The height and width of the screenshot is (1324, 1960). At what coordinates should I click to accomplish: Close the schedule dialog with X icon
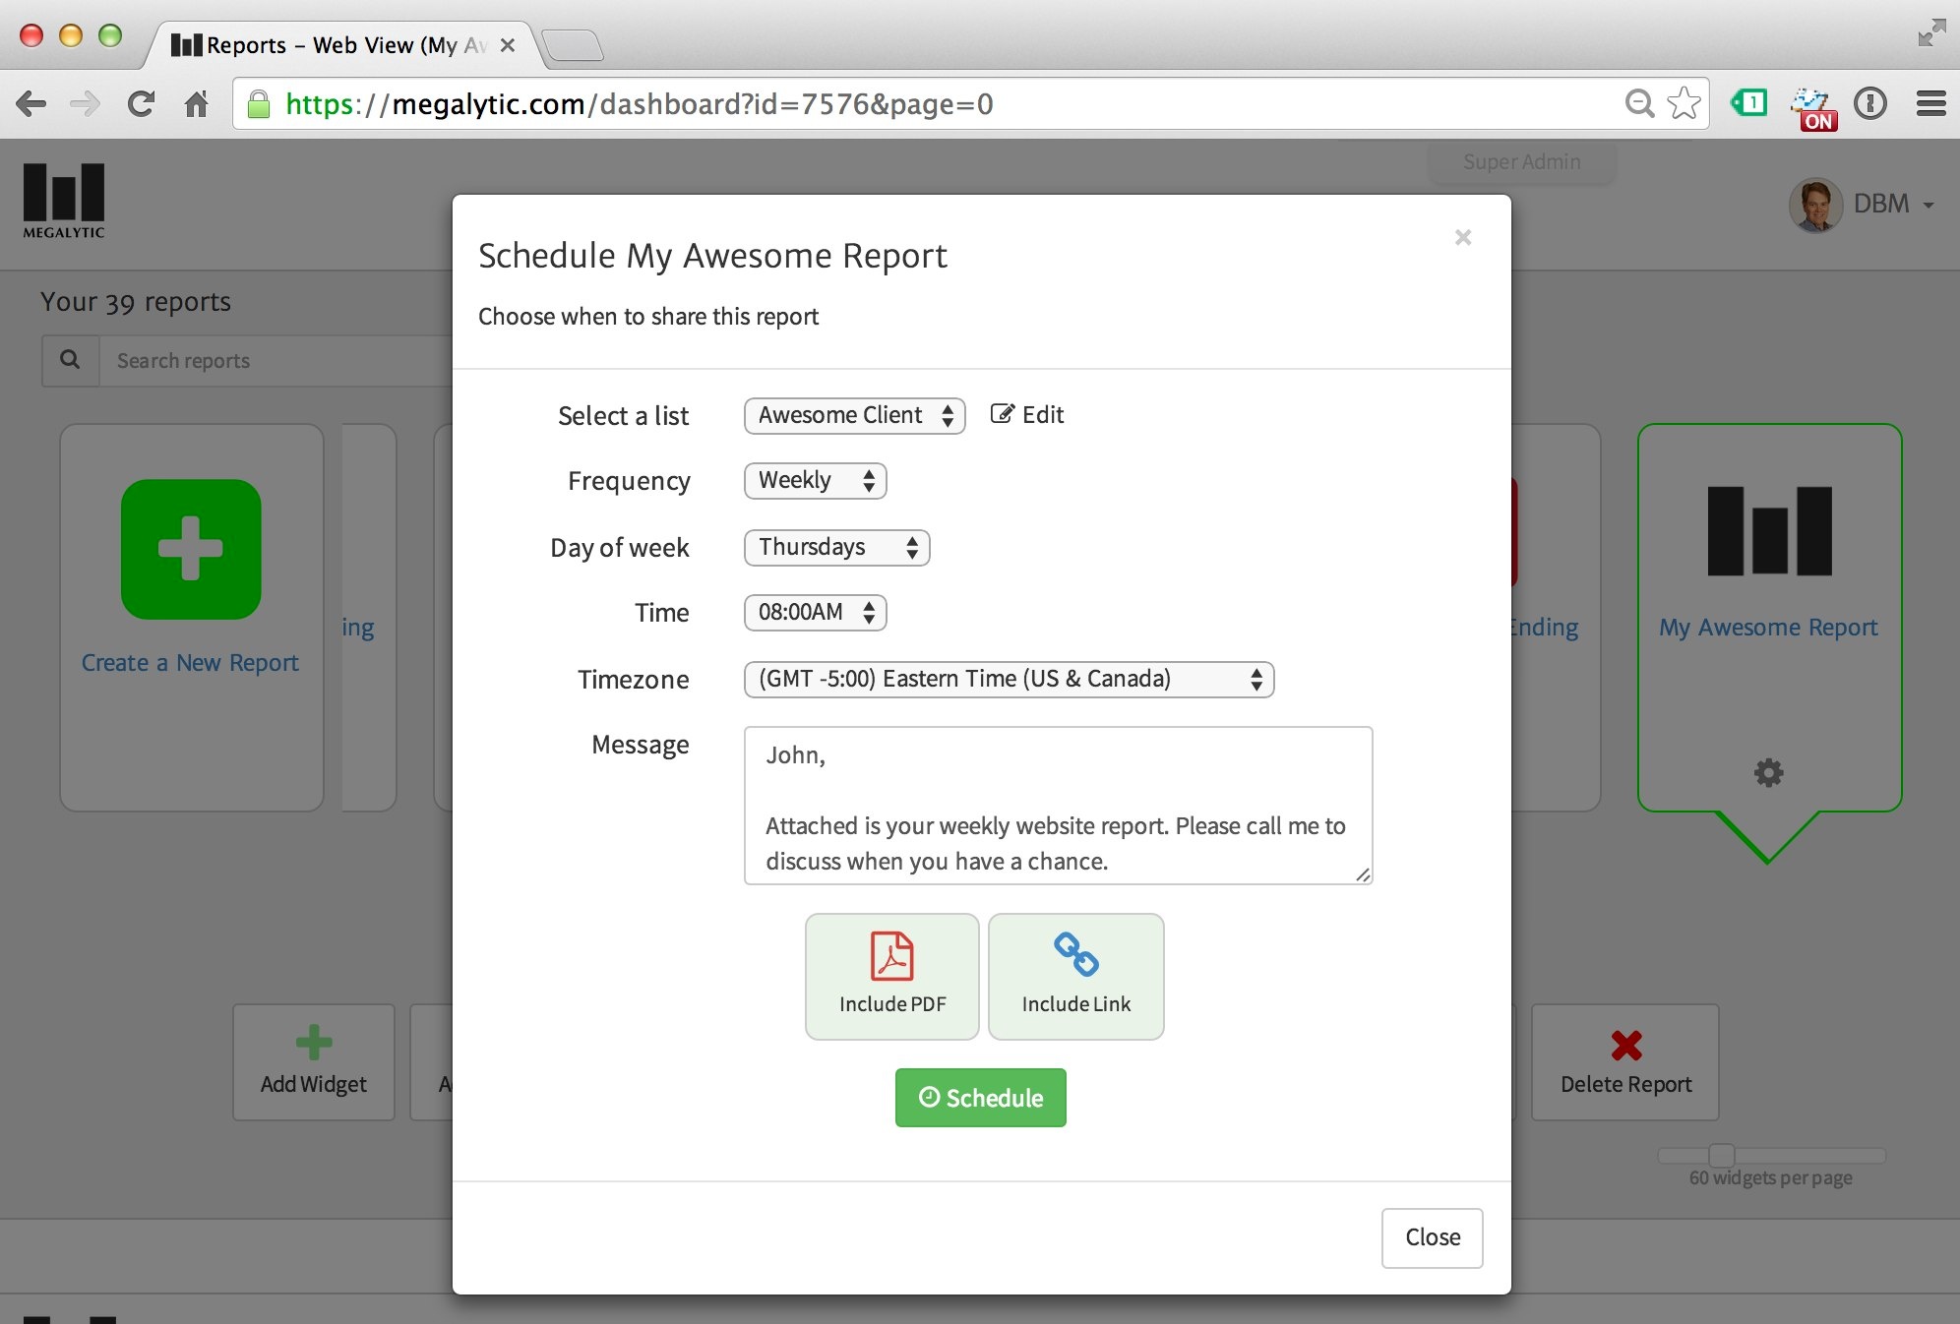tap(1462, 237)
